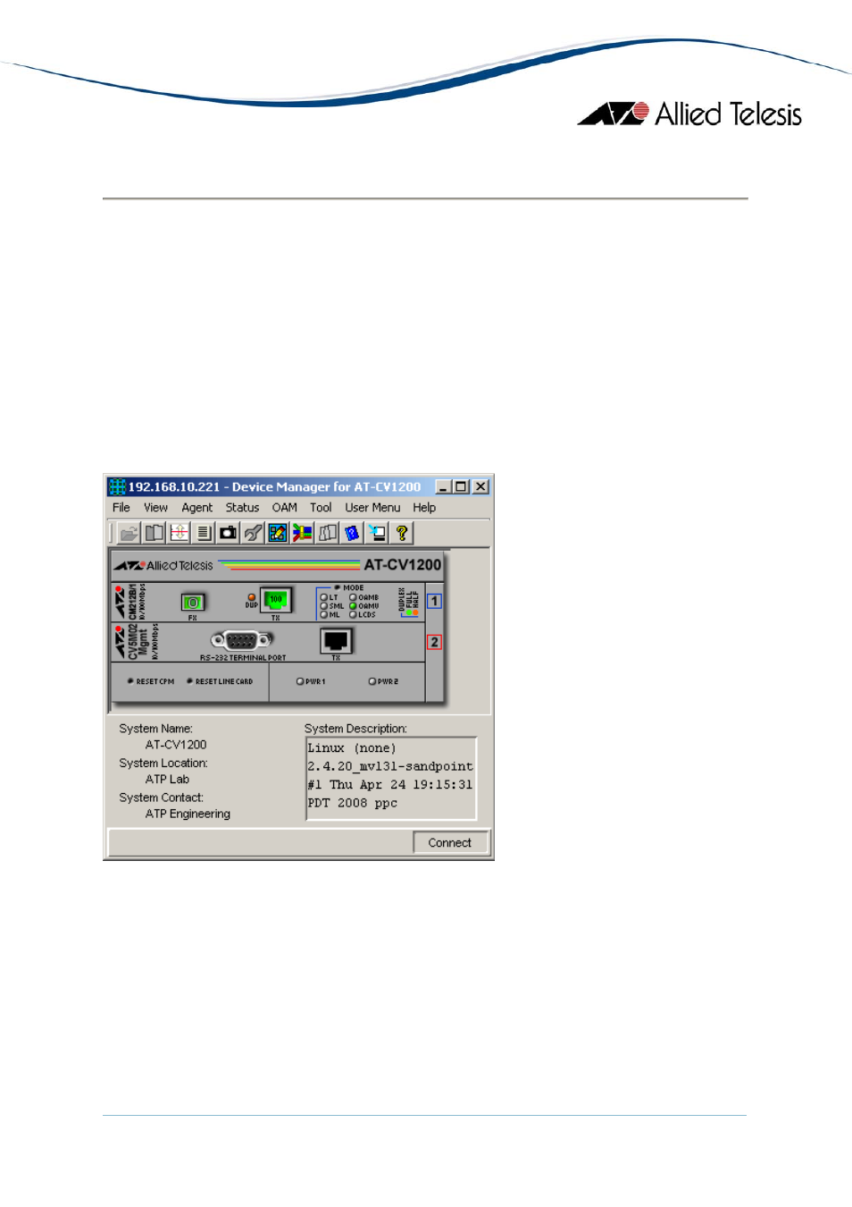
Task: Click the Allied Telesis logo on chassis
Action: pos(163,565)
